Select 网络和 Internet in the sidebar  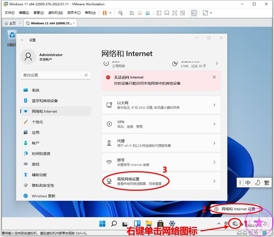pyautogui.click(x=56, y=111)
